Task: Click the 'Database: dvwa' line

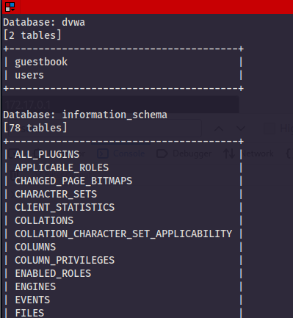Action: (x=44, y=22)
